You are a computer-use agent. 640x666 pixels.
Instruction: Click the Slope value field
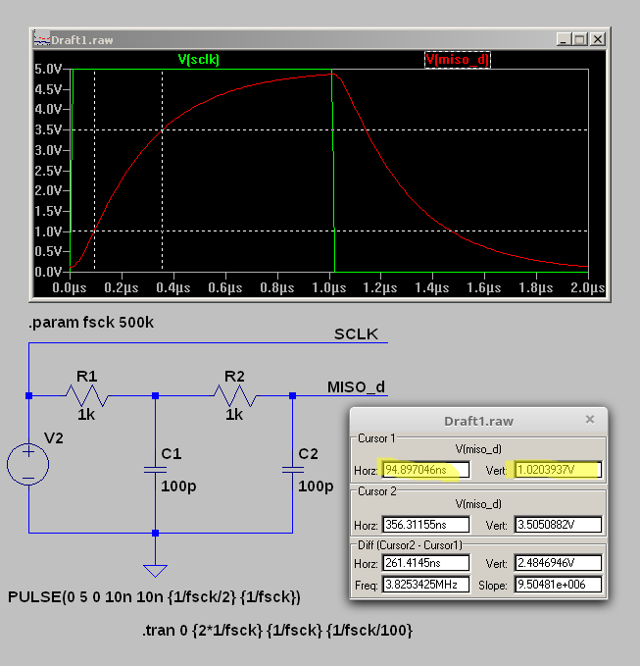tap(557, 586)
